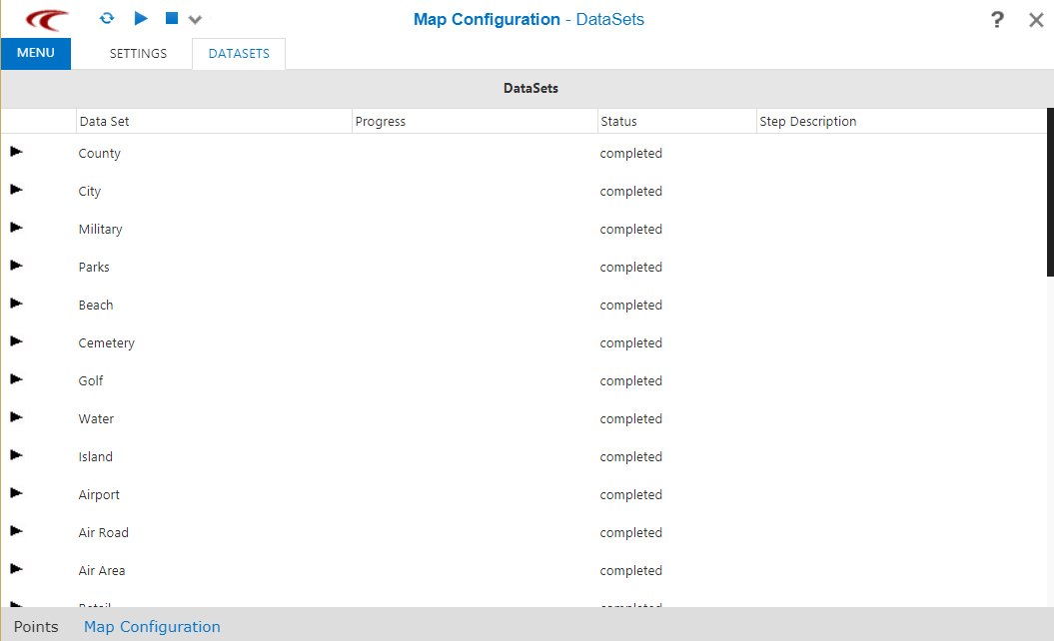The height and width of the screenshot is (641, 1054).
Task: Expand the Water dataset details
Action: 15,415
